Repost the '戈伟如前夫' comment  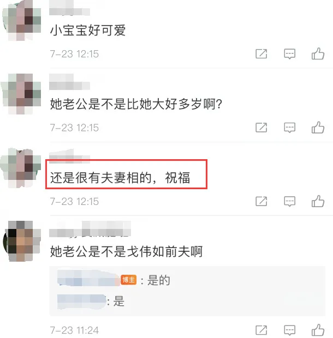[261, 330]
